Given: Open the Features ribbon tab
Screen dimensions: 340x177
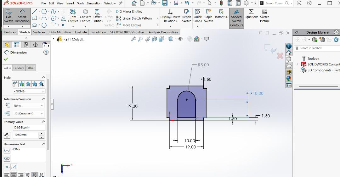Looking at the screenshot, I should coord(10,32).
